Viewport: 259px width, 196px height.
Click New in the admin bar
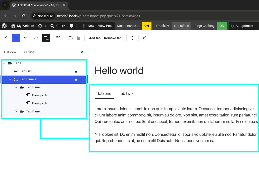coord(88,26)
